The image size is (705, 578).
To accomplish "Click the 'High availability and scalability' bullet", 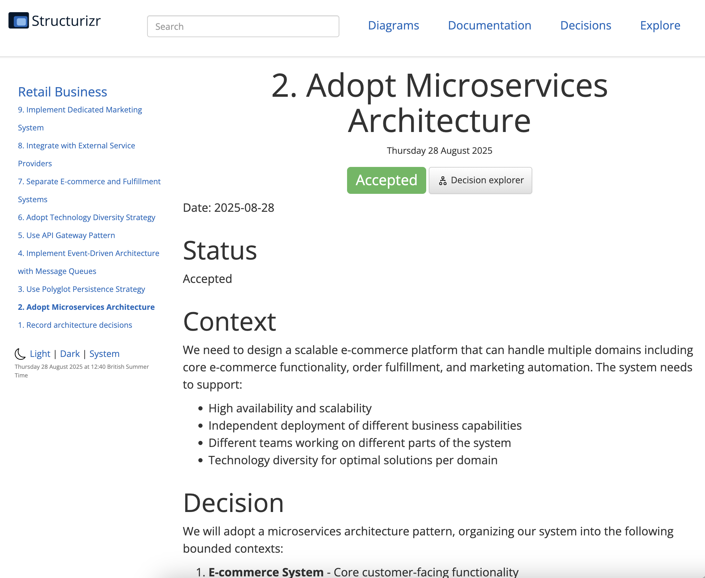I will pos(290,408).
